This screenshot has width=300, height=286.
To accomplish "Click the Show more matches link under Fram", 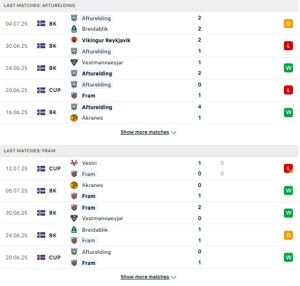I will 145,277.
